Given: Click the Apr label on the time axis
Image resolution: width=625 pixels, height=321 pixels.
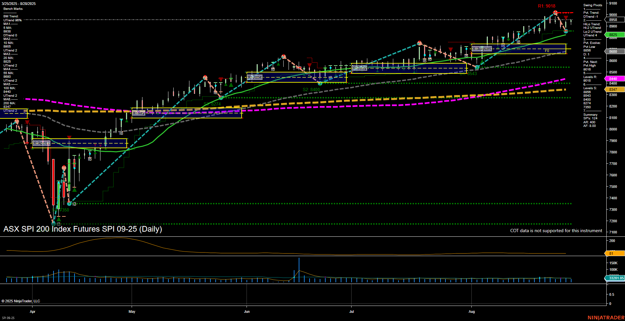Looking at the screenshot, I should 32,311.
